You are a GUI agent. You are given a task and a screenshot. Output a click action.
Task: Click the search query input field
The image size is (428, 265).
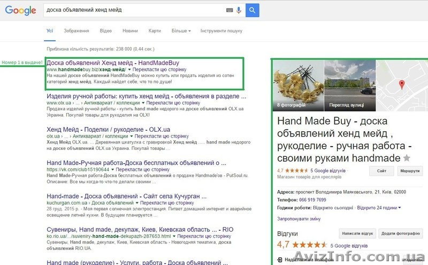134,10
